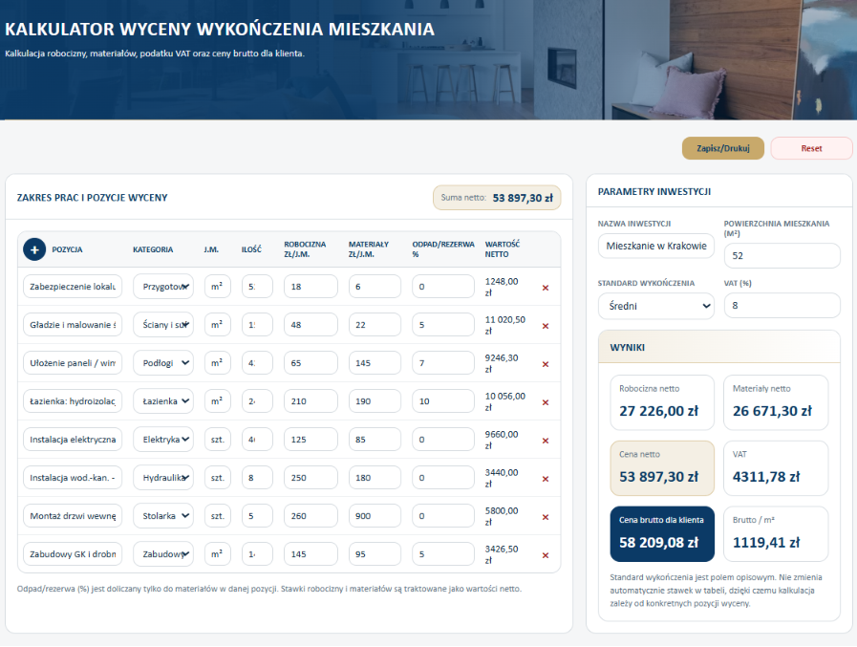Click net value 11 020,50 zł

pyautogui.click(x=505, y=325)
